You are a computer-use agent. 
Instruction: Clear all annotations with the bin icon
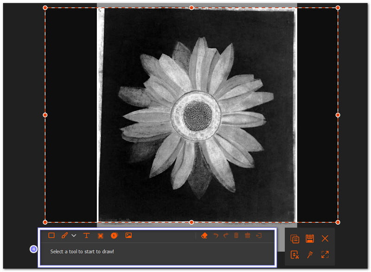point(248,235)
